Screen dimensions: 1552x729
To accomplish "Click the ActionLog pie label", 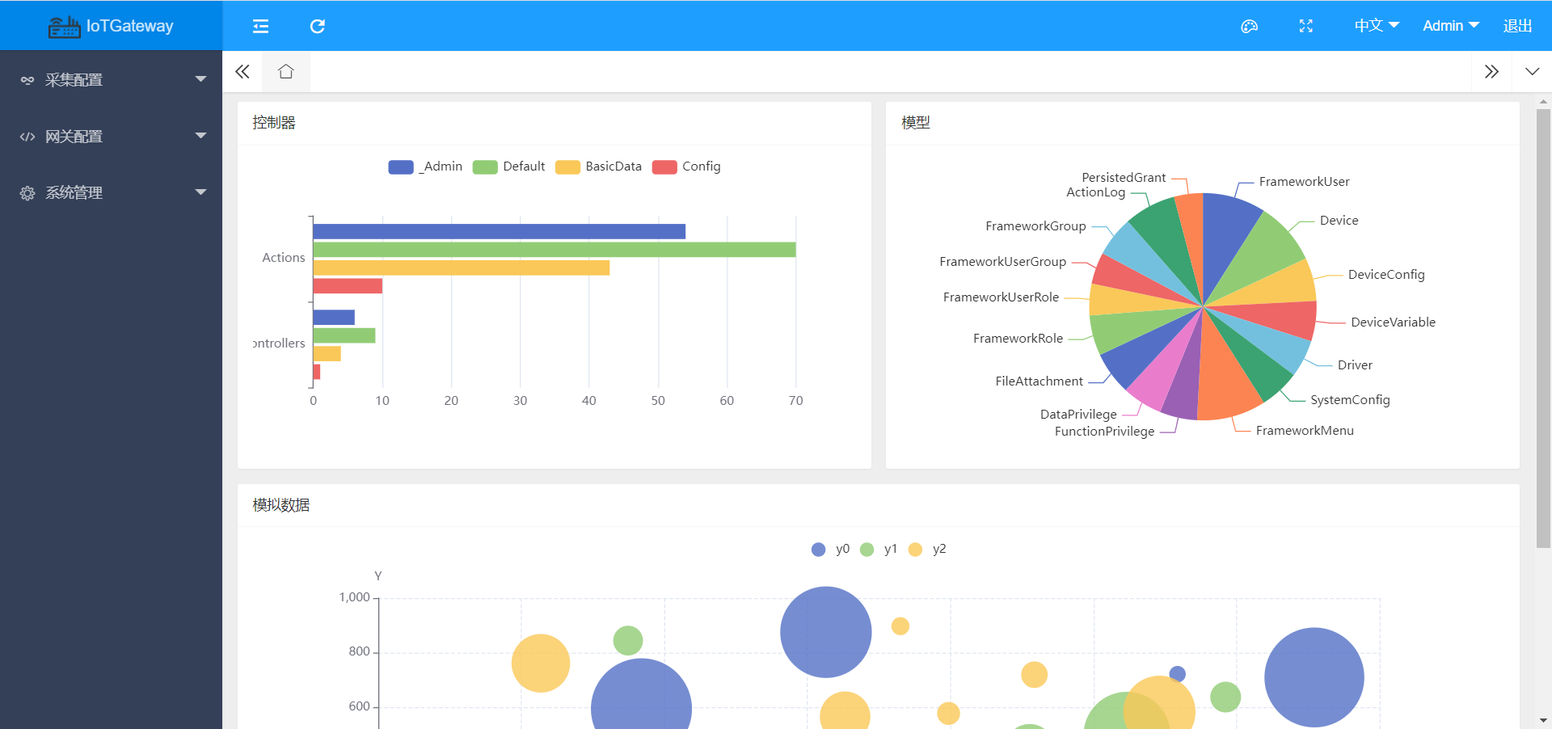I will coord(1095,192).
